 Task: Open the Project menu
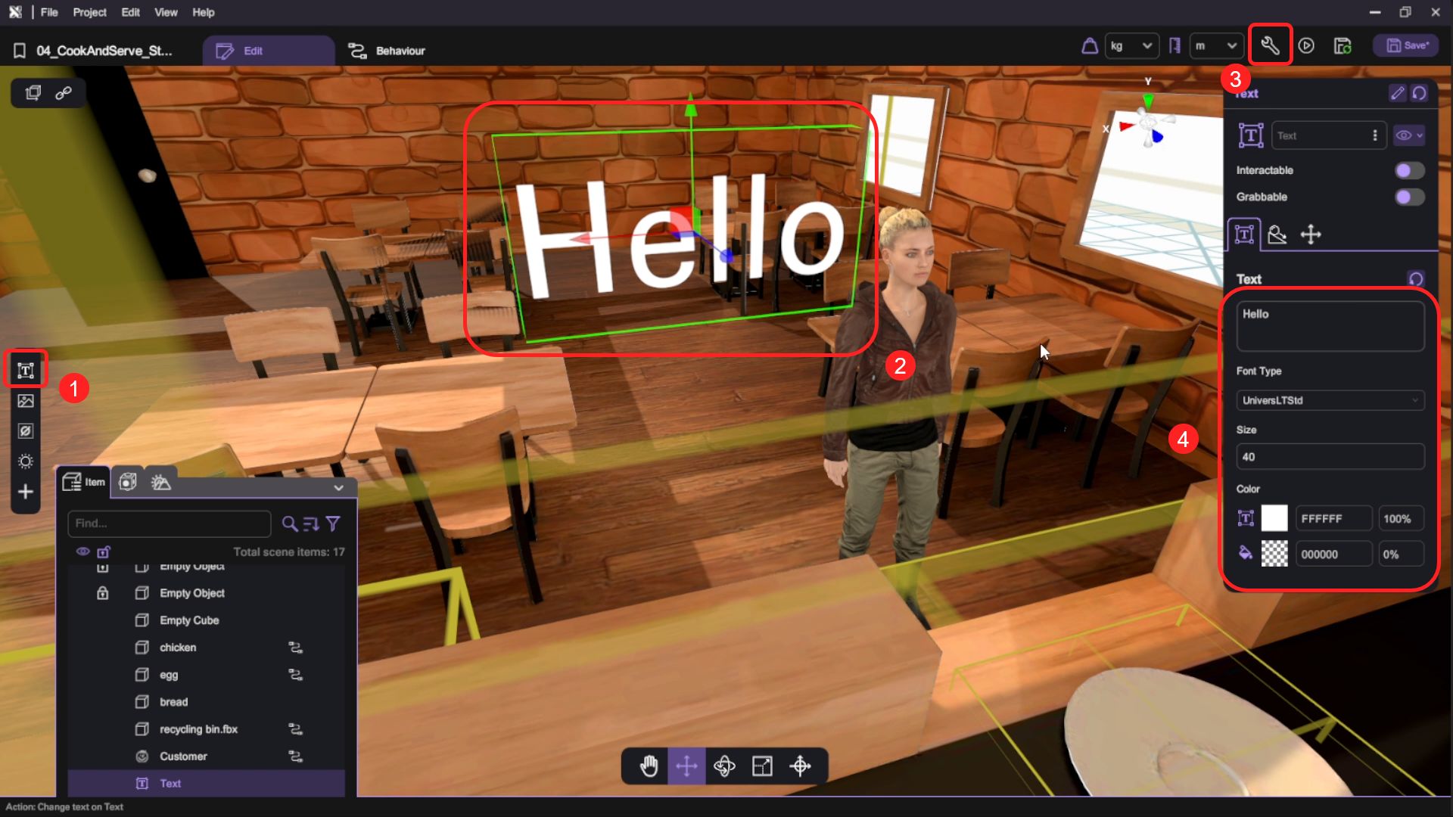coord(89,12)
